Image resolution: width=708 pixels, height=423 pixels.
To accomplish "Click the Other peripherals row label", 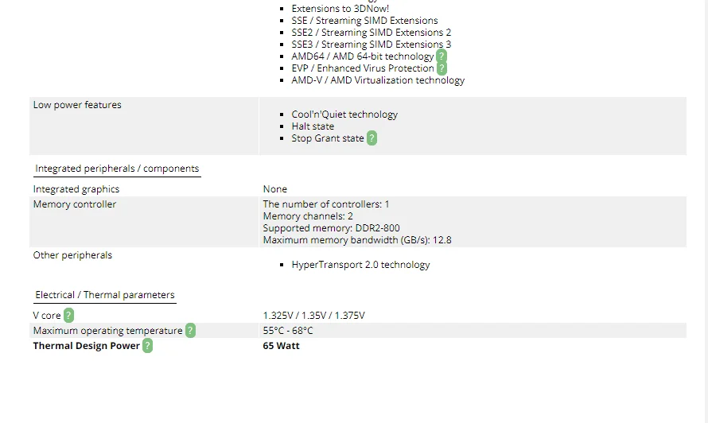I will (x=72, y=255).
